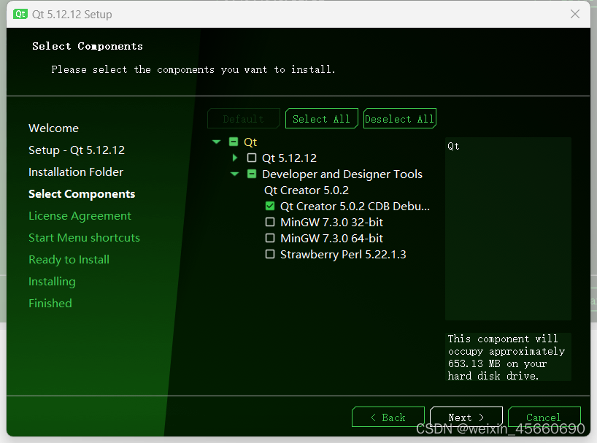The image size is (597, 443).
Task: Collapse the root Qt tree node
Action: click(x=216, y=142)
